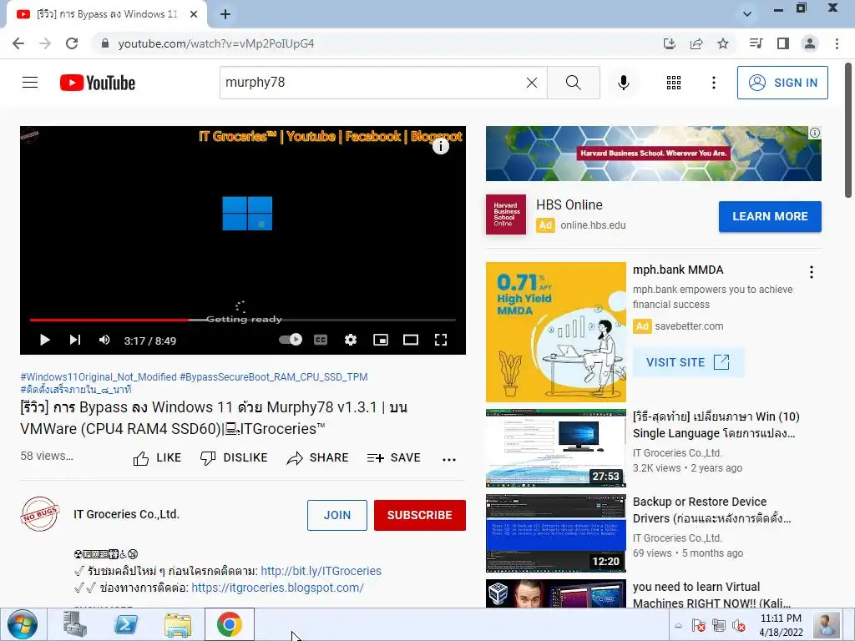
Task: Open Windows Start menu
Action: 23,624
